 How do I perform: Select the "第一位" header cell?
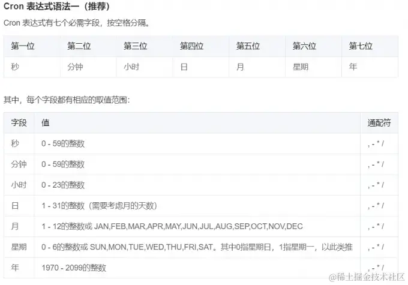pyautogui.click(x=32, y=46)
